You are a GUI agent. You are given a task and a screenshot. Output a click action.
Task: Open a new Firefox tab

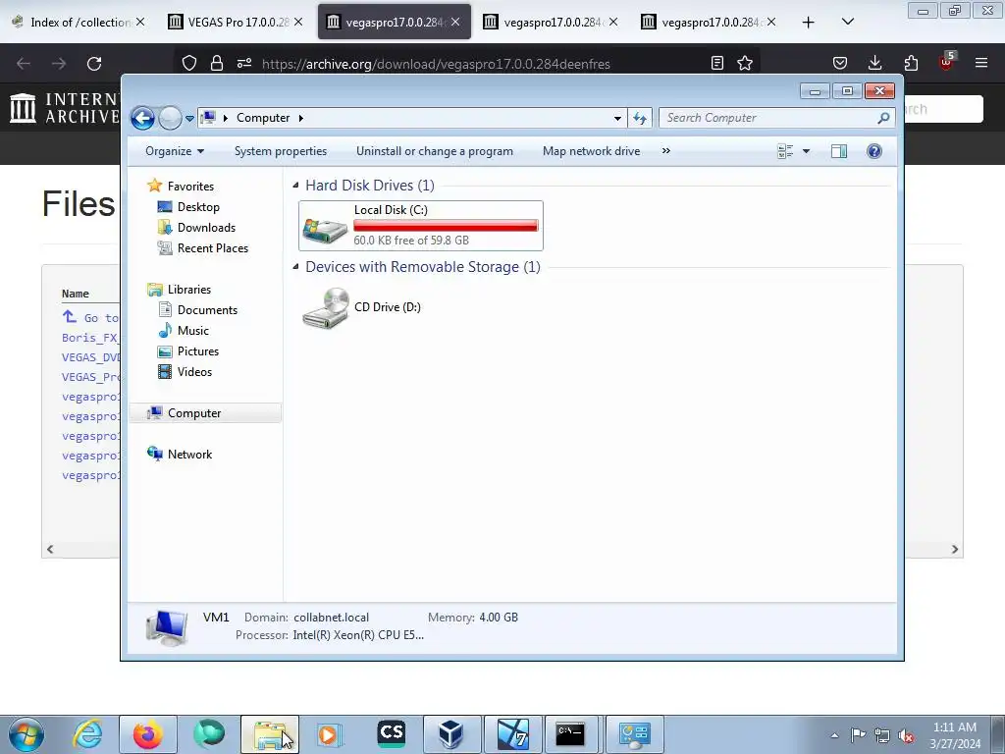pos(809,23)
